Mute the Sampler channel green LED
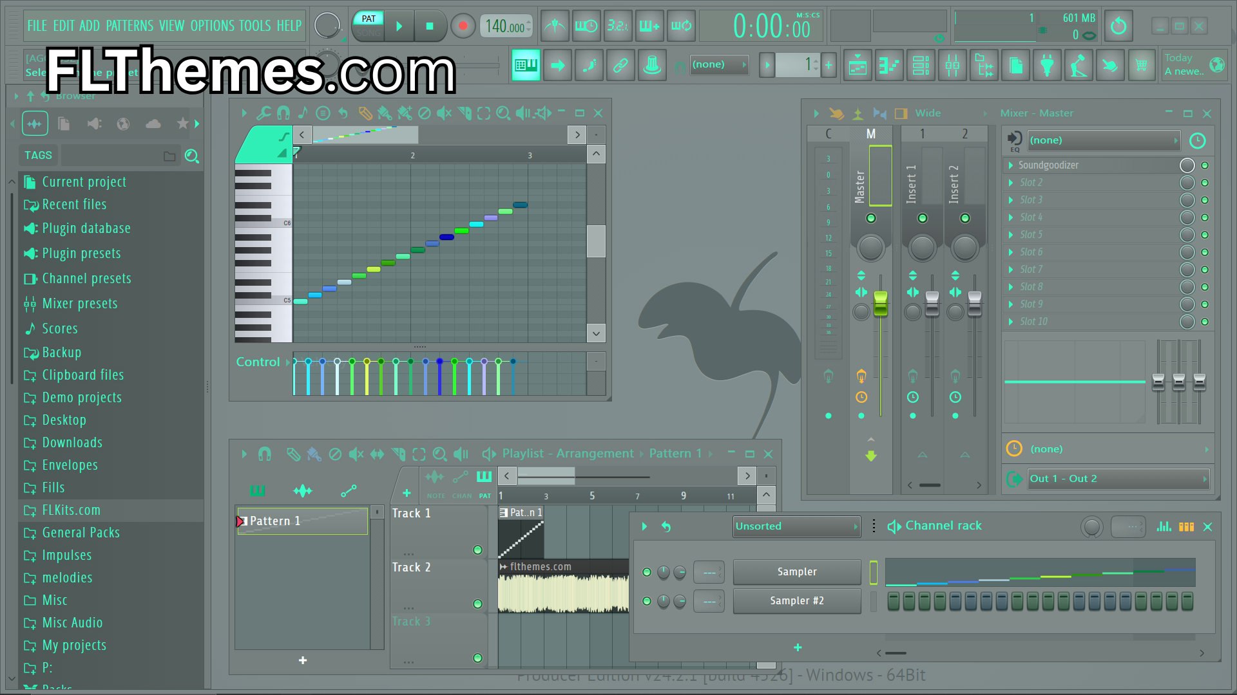1237x695 pixels. pos(647,572)
